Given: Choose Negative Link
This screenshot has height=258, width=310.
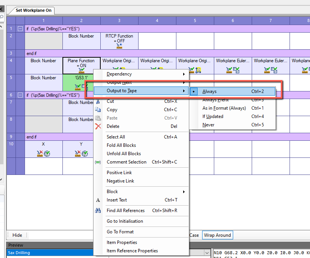Looking at the screenshot, I should coord(141,181).
